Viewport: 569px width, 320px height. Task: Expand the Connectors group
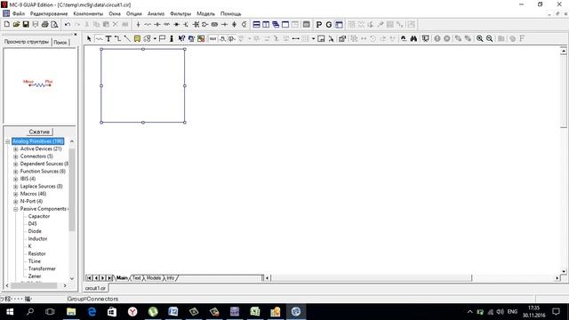pos(16,156)
